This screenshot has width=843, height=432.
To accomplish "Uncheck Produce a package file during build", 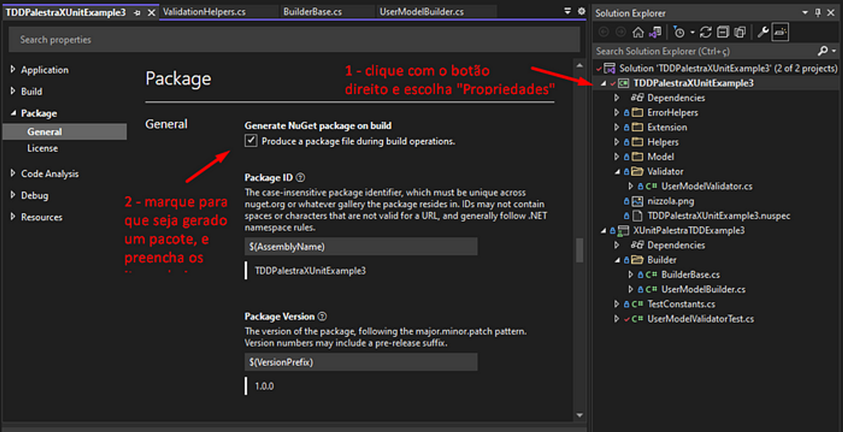I will click(251, 141).
